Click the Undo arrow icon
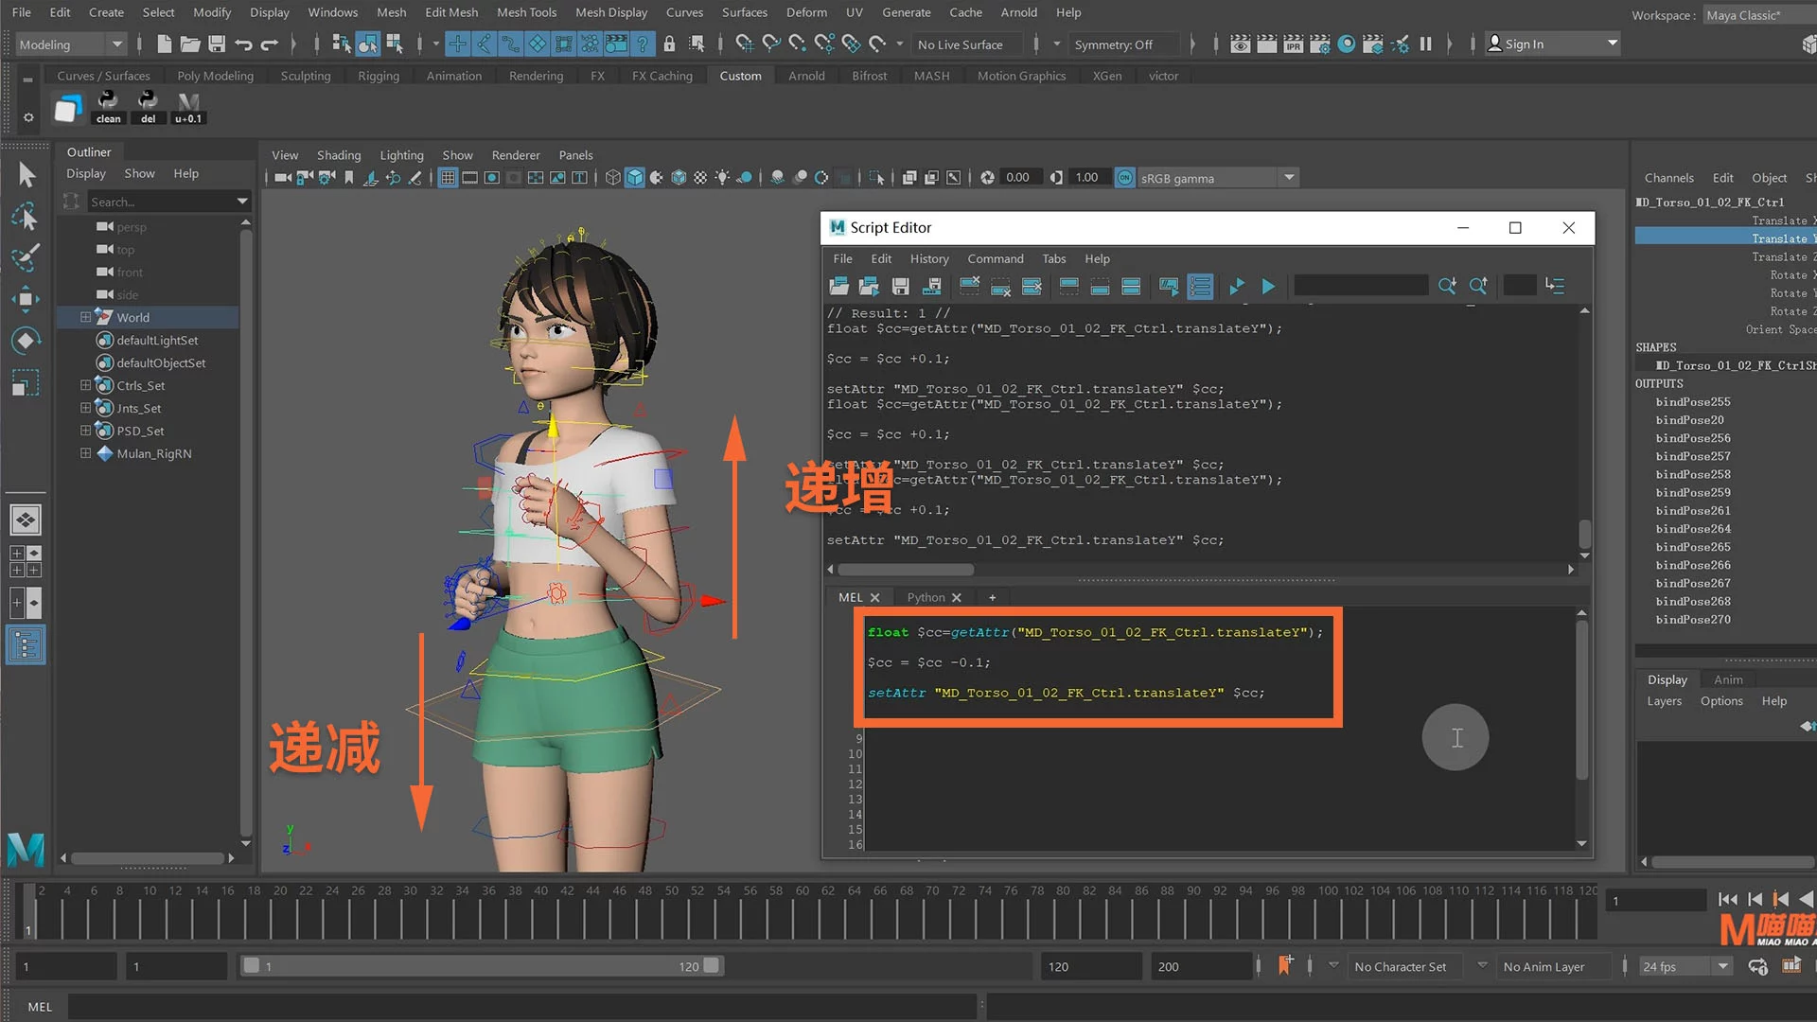The width and height of the screenshot is (1817, 1022). 243,44
